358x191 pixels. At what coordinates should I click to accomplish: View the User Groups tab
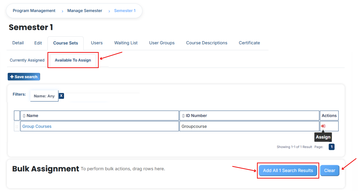point(162,43)
